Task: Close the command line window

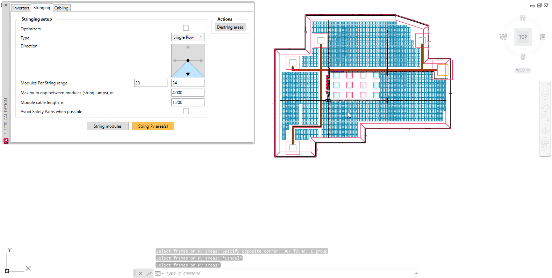Action: [141, 273]
